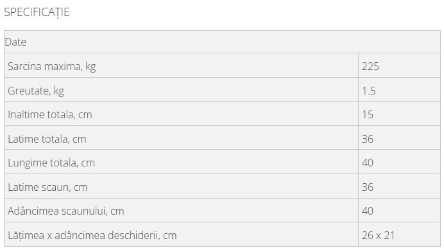Select the 36 value for Latime totala
Screen dimensions: 444x250
pyautogui.click(x=367, y=139)
